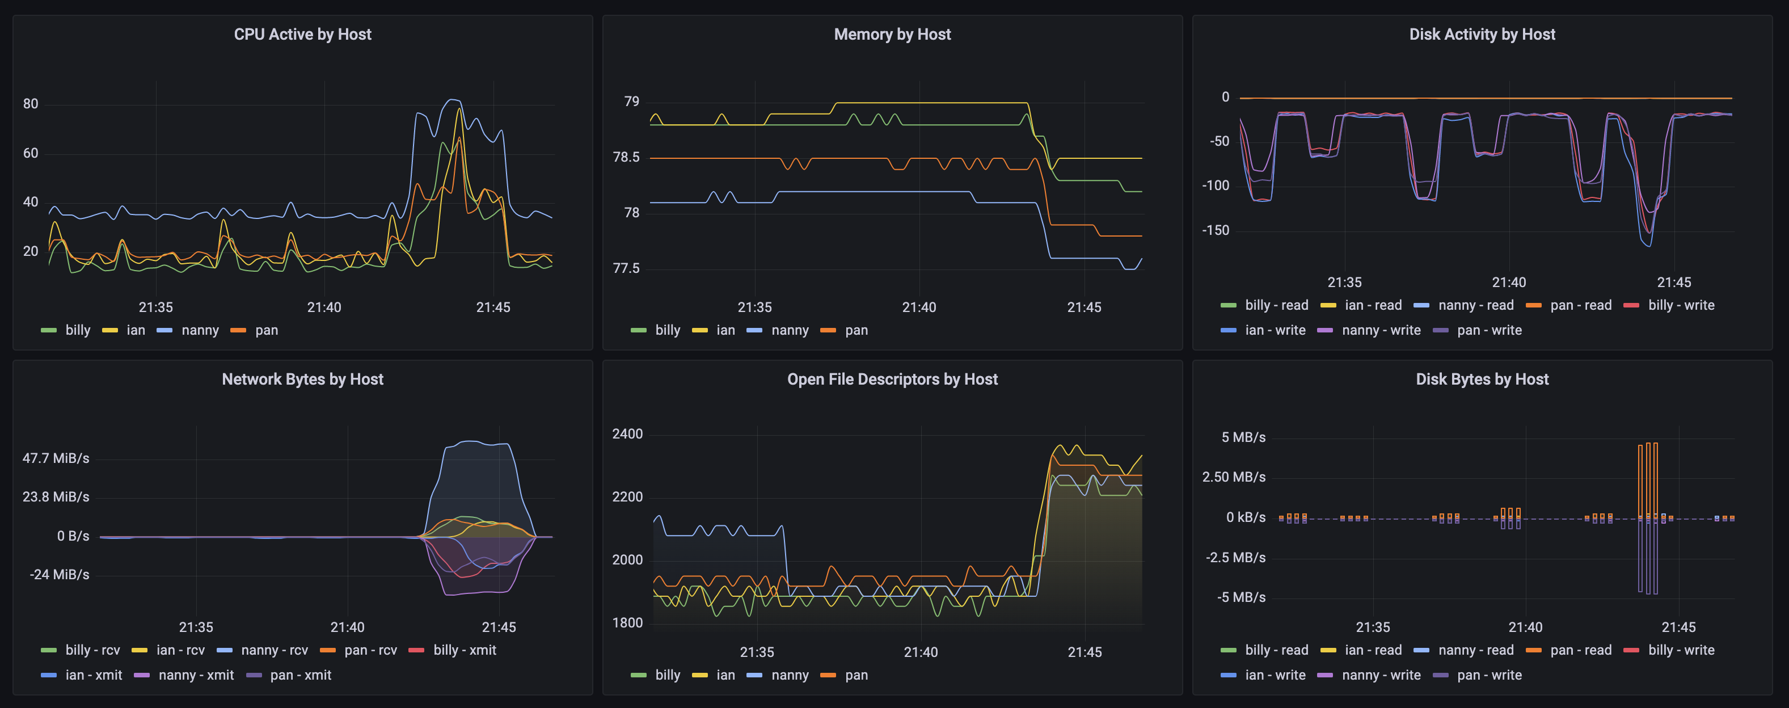Toggle the pan series in the Memory legend
1789x708 pixels.
pos(855,330)
